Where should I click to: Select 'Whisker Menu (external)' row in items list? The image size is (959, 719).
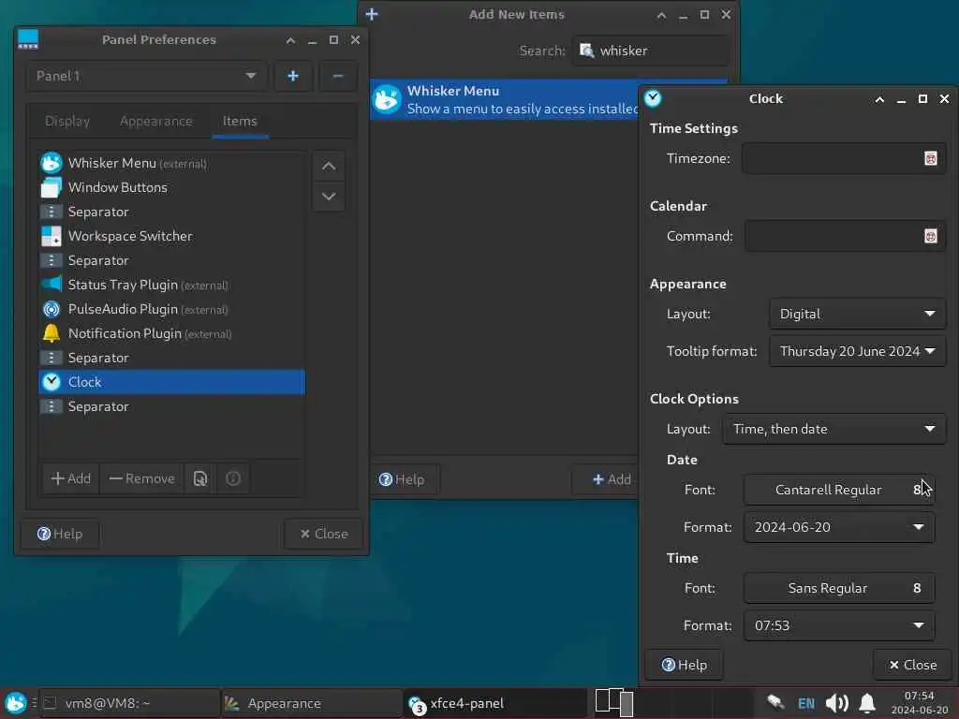pyautogui.click(x=172, y=163)
